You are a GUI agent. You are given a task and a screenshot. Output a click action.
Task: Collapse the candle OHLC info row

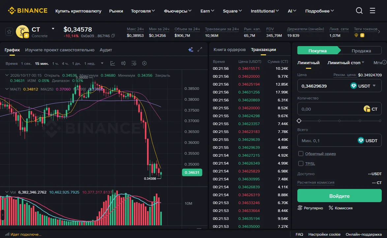click(x=7, y=75)
